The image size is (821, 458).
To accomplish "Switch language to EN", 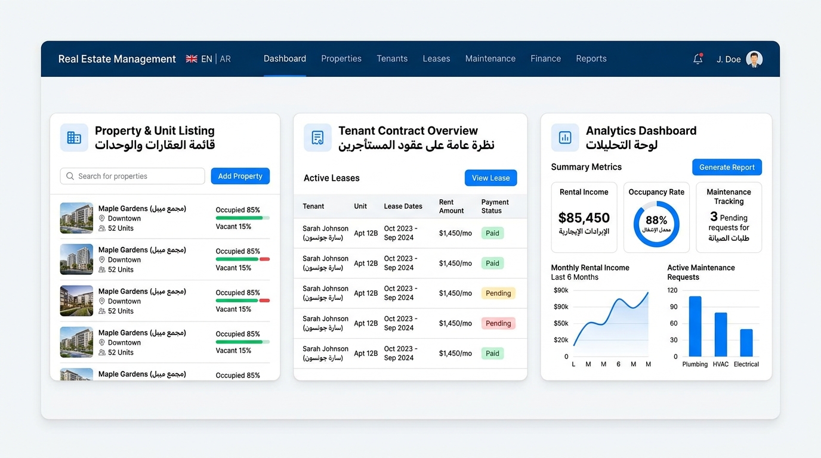I will point(206,58).
